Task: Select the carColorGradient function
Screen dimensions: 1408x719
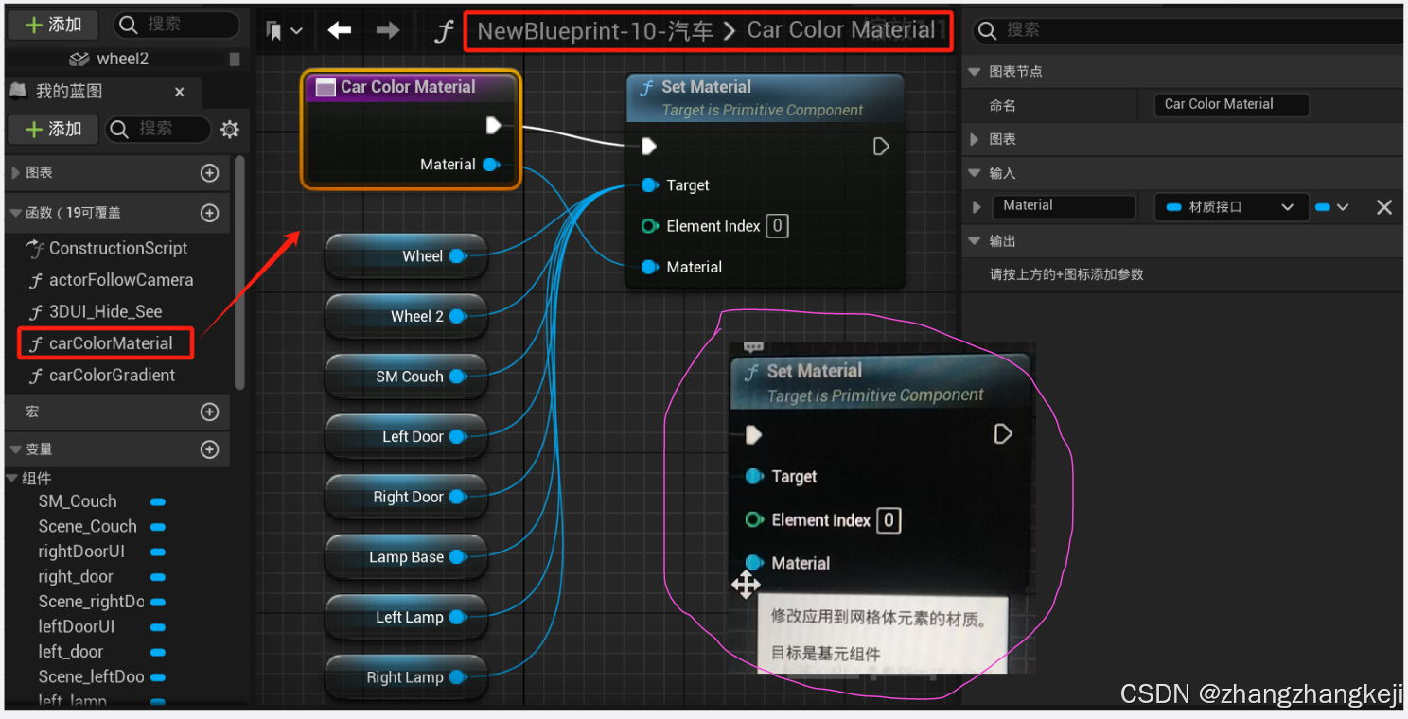Action: pos(112,375)
